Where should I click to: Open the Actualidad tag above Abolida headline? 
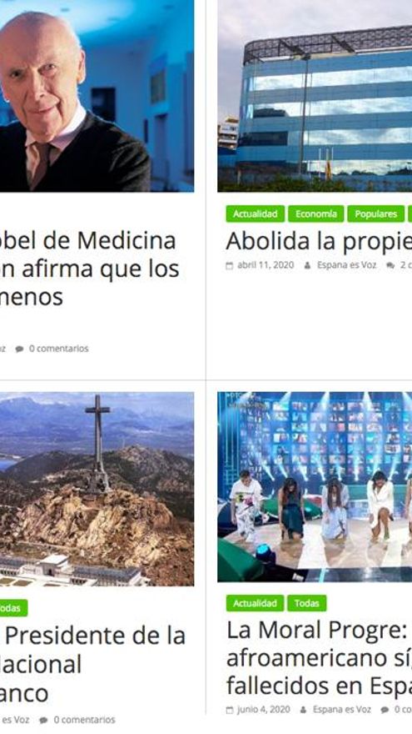pyautogui.click(x=255, y=214)
